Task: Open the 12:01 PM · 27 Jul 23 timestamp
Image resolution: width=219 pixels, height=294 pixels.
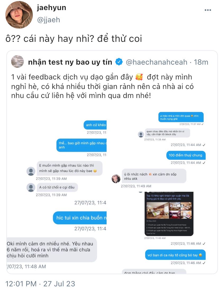Action: (40, 284)
